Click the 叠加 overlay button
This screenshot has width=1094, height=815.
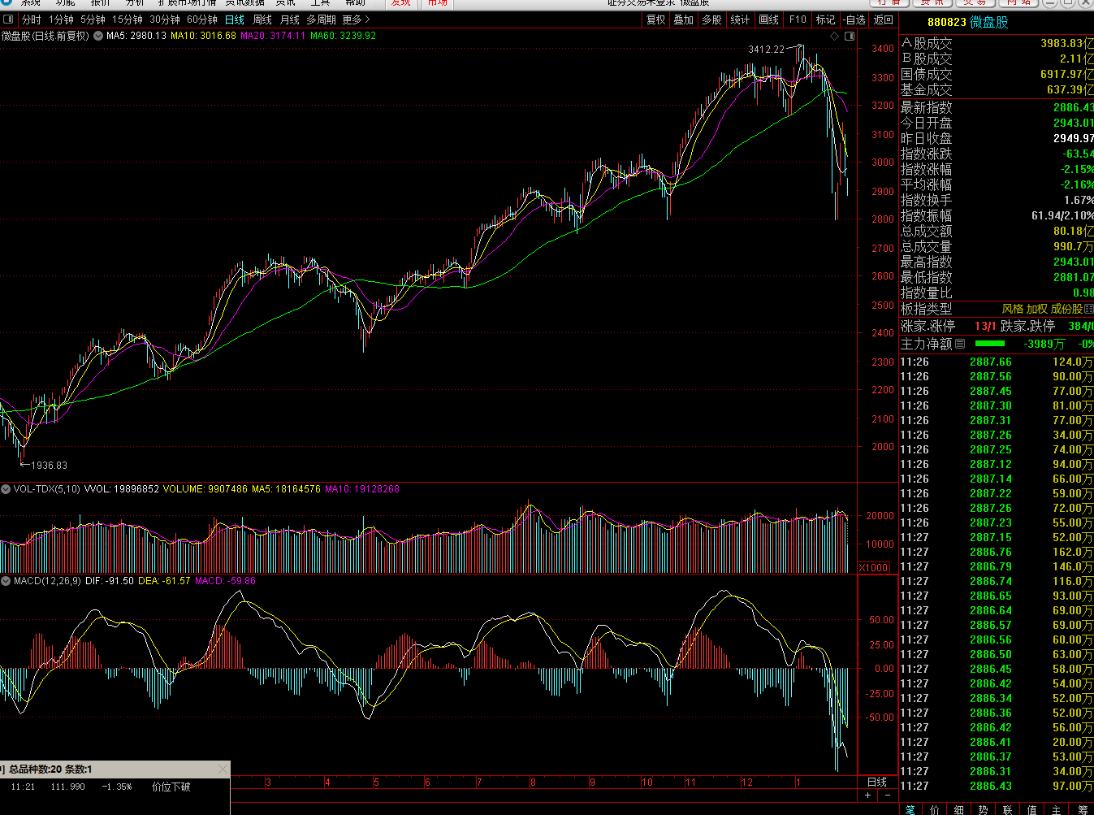[x=684, y=20]
